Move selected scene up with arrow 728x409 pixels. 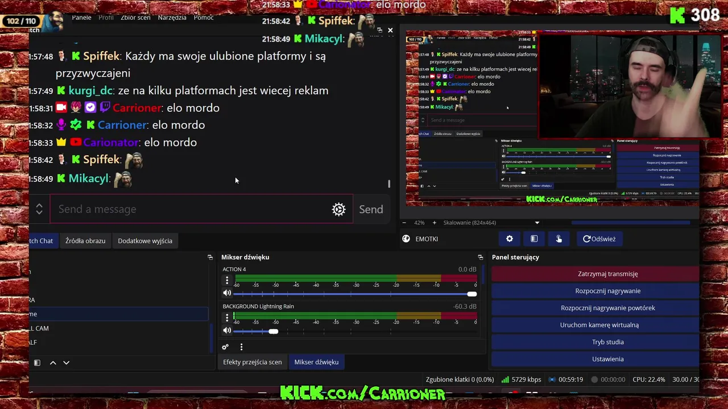[x=53, y=362]
